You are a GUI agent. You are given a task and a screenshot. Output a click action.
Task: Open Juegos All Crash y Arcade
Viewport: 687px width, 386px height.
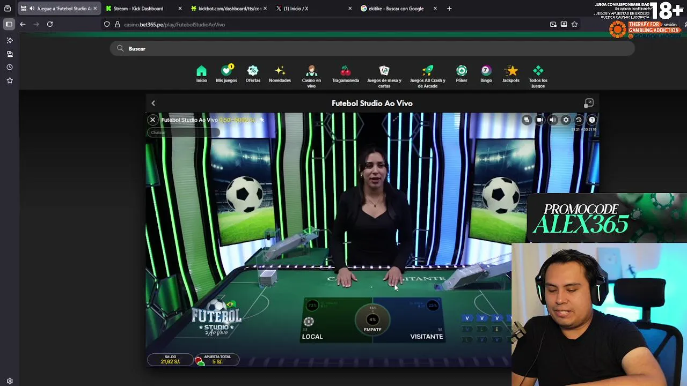click(x=427, y=77)
